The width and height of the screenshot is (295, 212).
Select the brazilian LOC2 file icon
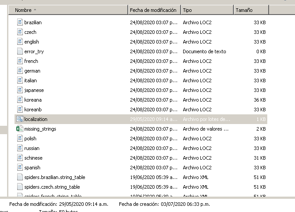point(20,22)
